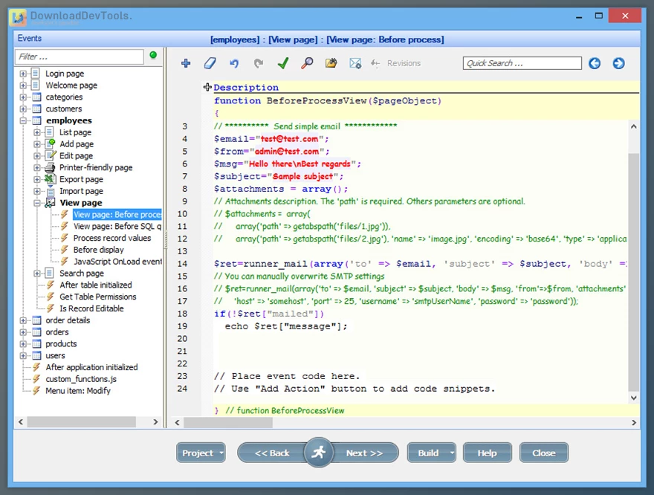Toggle the green indicator next to Filter box
Image resolution: width=654 pixels, height=495 pixels.
pyautogui.click(x=153, y=56)
